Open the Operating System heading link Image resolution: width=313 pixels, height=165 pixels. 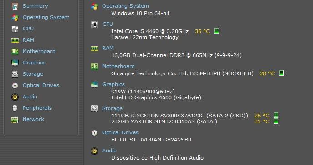(x=125, y=6)
